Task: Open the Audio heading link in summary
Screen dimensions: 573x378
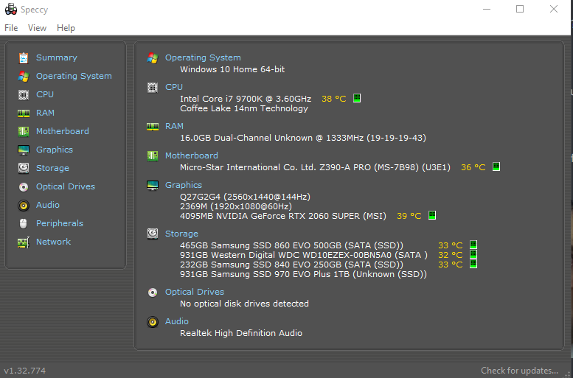Action: 177,321
